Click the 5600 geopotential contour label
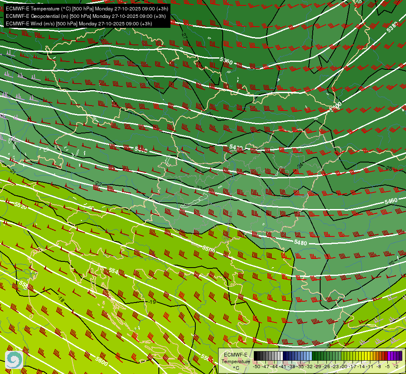 (x=102, y=361)
